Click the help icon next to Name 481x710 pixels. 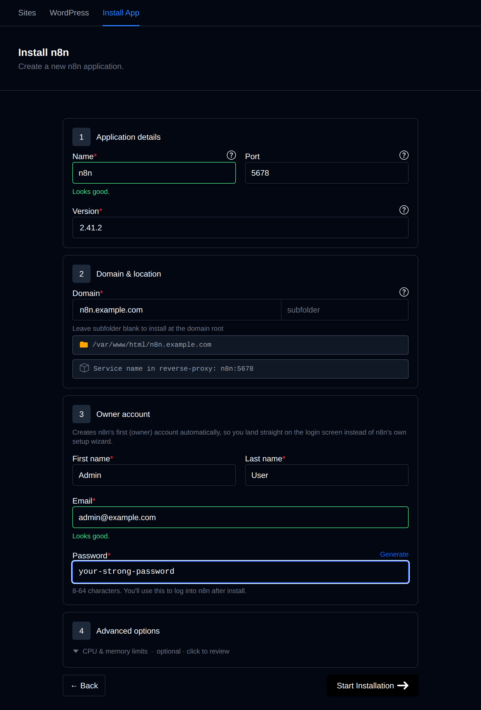231,155
